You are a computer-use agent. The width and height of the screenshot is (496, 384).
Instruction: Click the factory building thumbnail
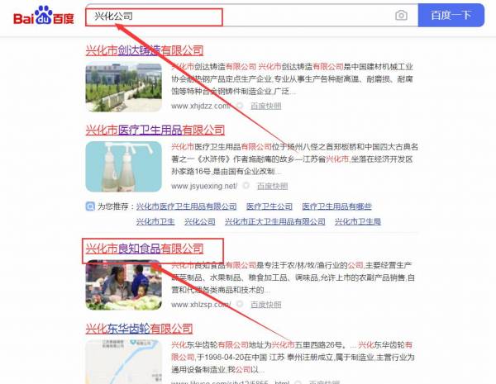pos(124,88)
